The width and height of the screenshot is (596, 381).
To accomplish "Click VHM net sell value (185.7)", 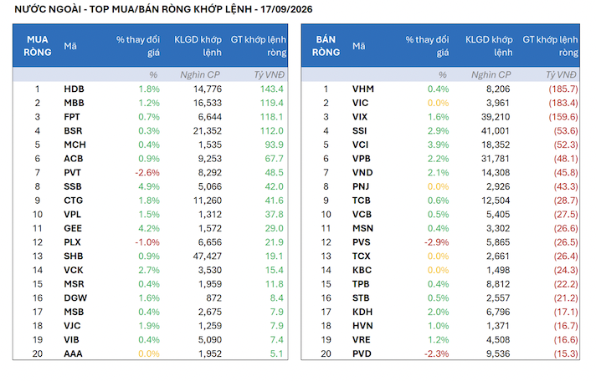I will [563, 89].
